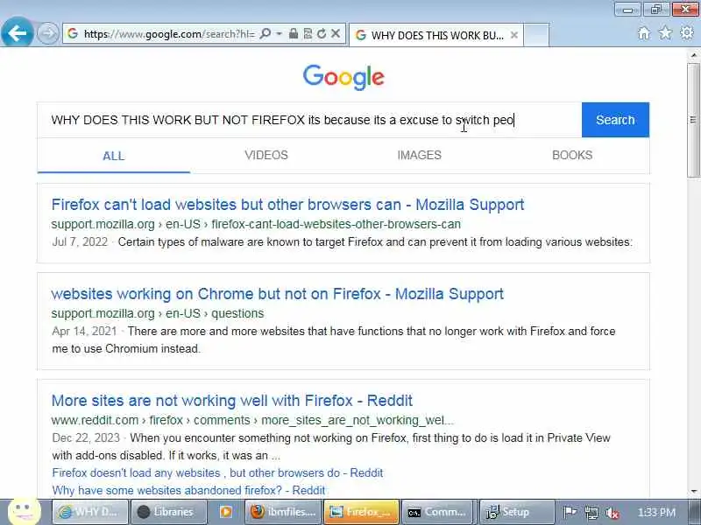Click the 1:33 PM system clock
The image size is (701, 525).
point(655,513)
